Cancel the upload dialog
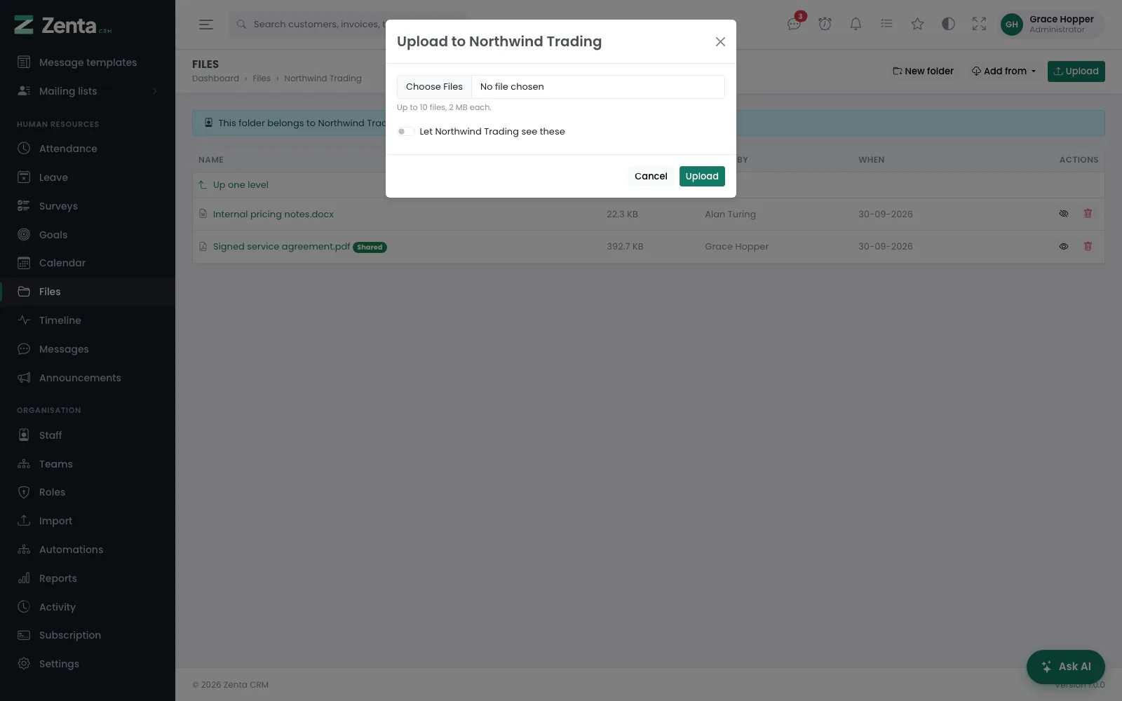 tap(651, 177)
